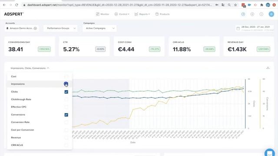Click the Conversions/Day change badge
Screen dimensions: 278x156
(x=44, y=49)
